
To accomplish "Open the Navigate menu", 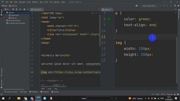I will coord(22,2).
